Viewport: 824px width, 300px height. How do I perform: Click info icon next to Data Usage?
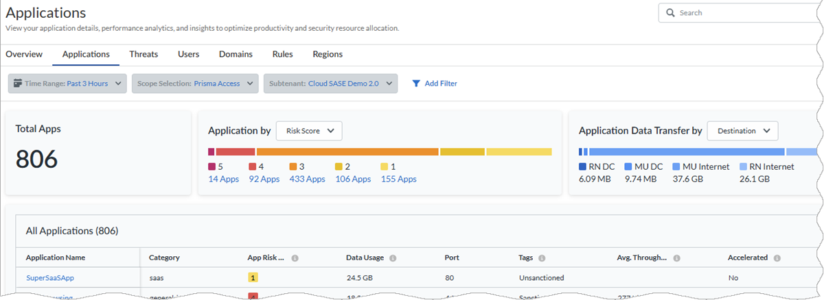click(x=393, y=258)
